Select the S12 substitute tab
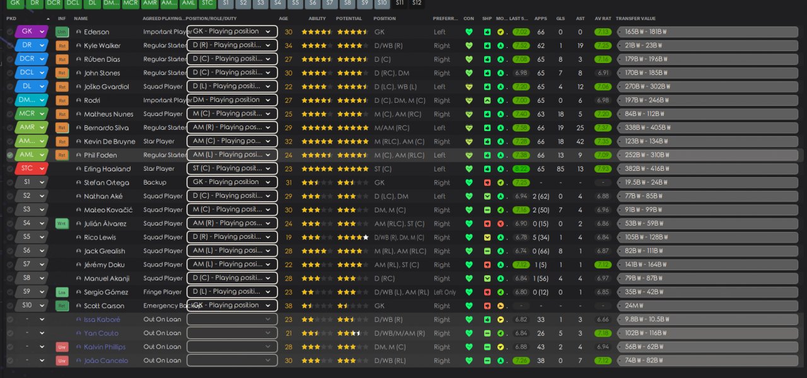The image size is (807, 378). coord(417,3)
